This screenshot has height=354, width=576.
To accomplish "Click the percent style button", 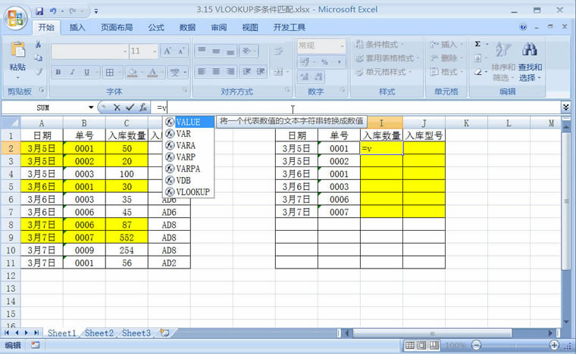I will pyautogui.click(x=324, y=61).
